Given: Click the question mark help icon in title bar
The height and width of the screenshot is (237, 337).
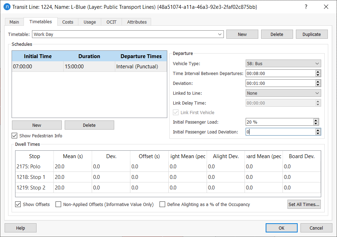Looking at the screenshot, I should (x=306, y=7).
